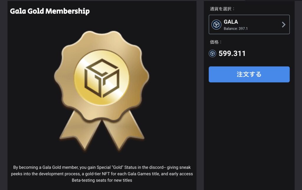
Task: Click the "Beta-testing seats for new titles" line
Action: click(x=102, y=180)
